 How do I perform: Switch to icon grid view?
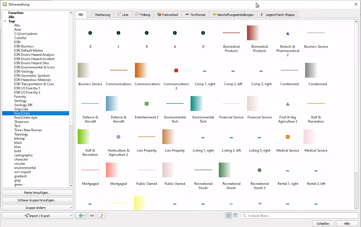[229, 216]
